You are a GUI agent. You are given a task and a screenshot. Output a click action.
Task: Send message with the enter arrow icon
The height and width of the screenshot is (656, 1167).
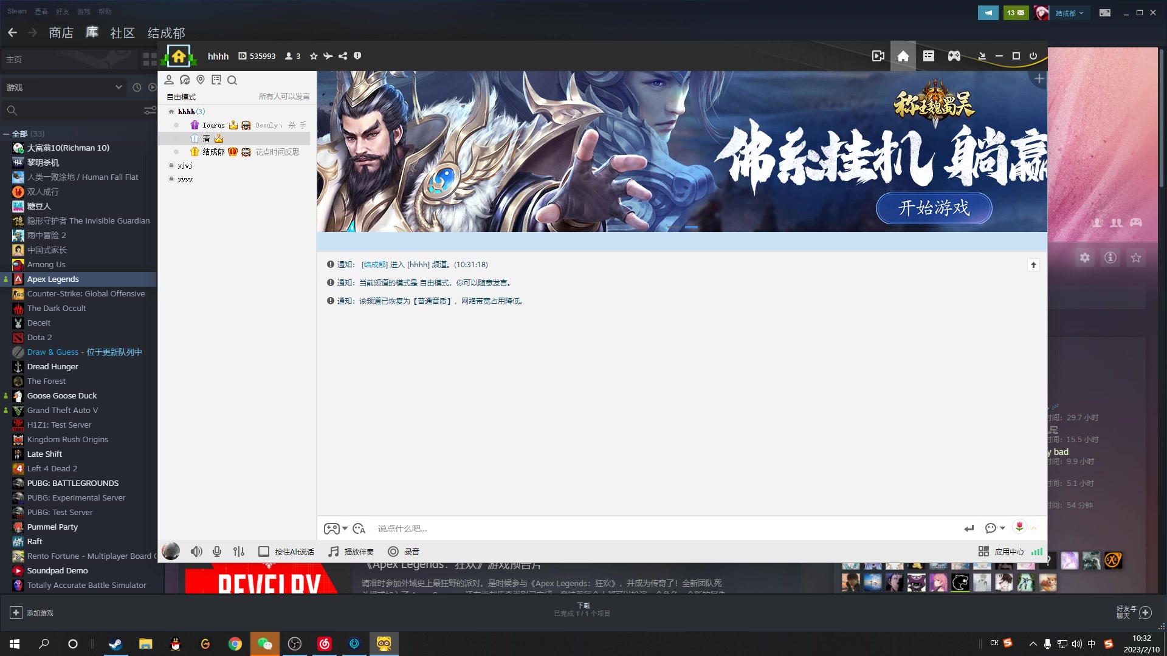point(969,528)
